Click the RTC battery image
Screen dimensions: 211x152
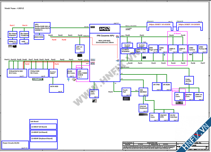coord(94,101)
